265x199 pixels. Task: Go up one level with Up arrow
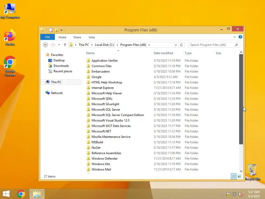(x=65, y=45)
